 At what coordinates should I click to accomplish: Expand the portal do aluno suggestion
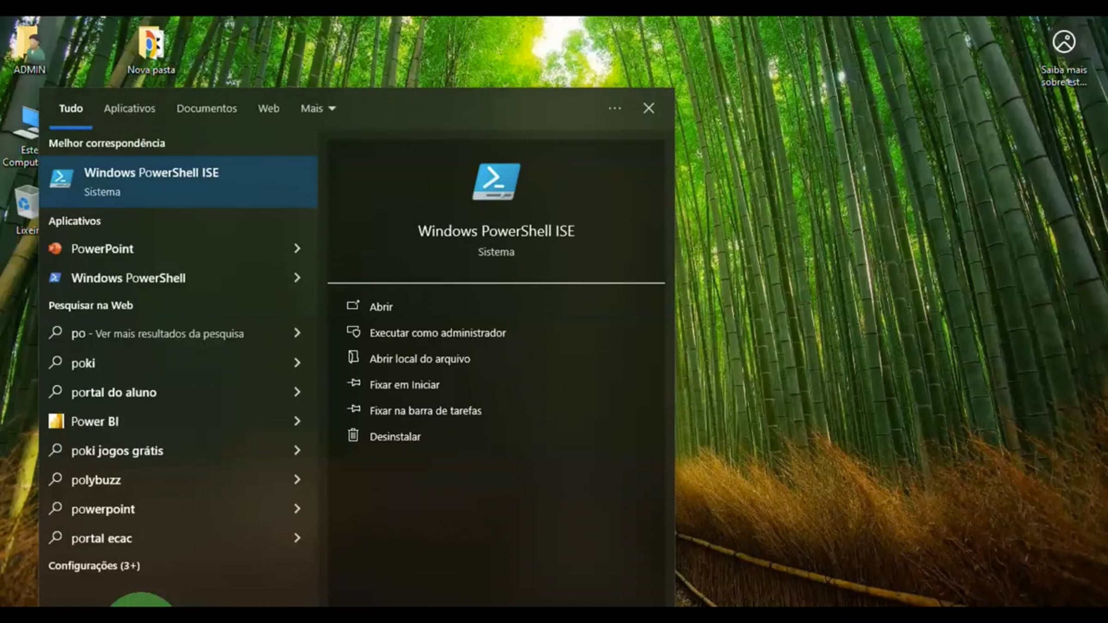(x=297, y=392)
